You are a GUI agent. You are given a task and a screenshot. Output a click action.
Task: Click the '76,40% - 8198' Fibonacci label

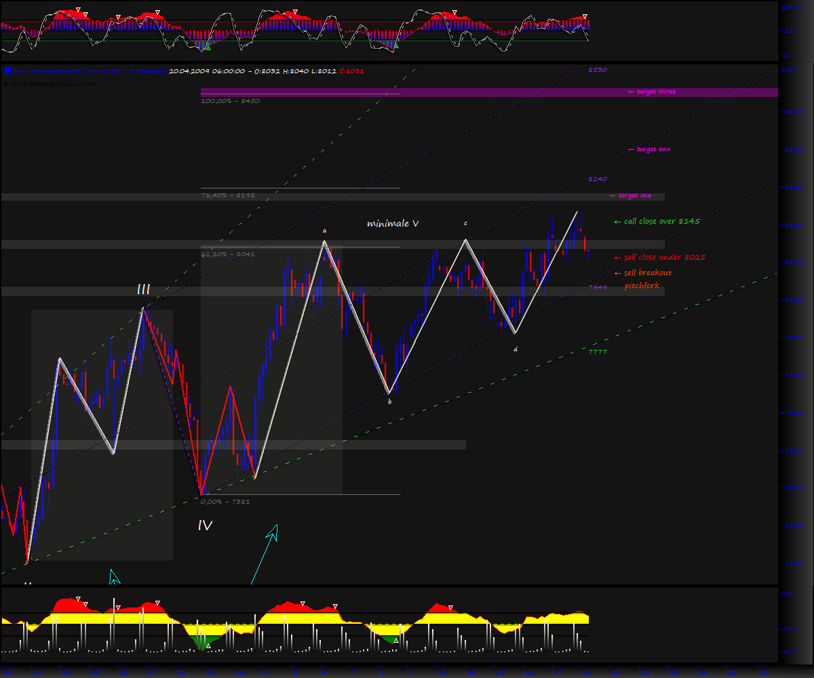[x=228, y=195]
